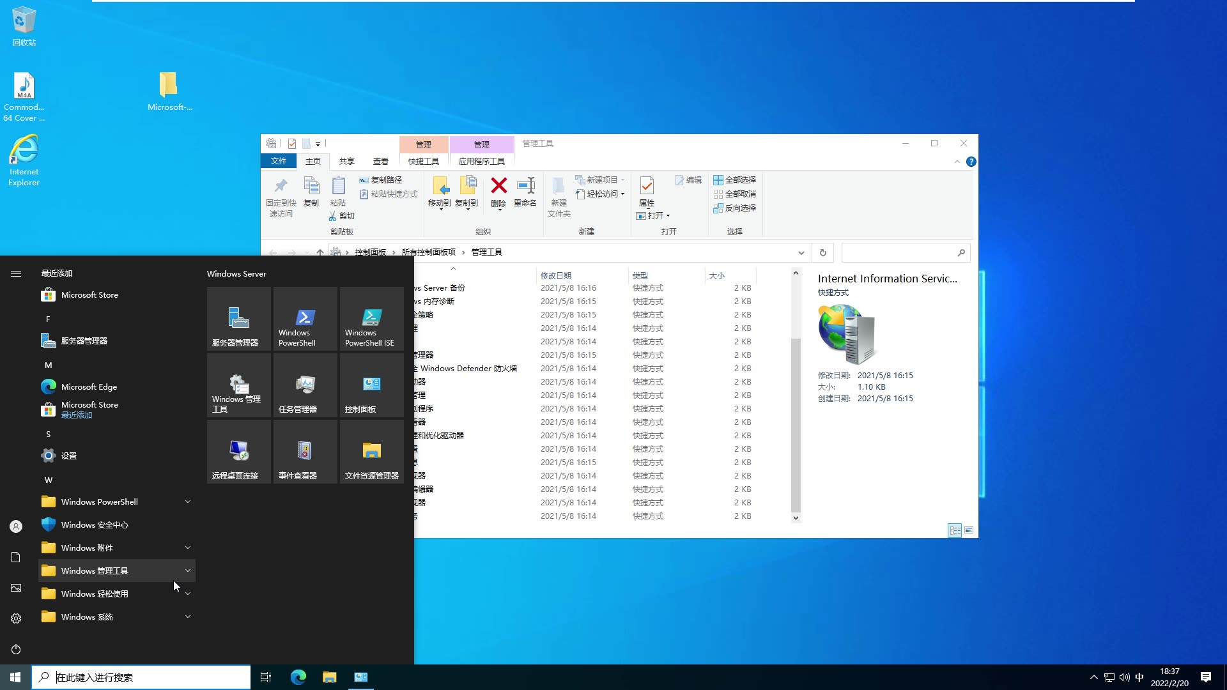Open the Windows PowerShell ISE tile
Viewport: 1227px width, 690px height.
371,318
